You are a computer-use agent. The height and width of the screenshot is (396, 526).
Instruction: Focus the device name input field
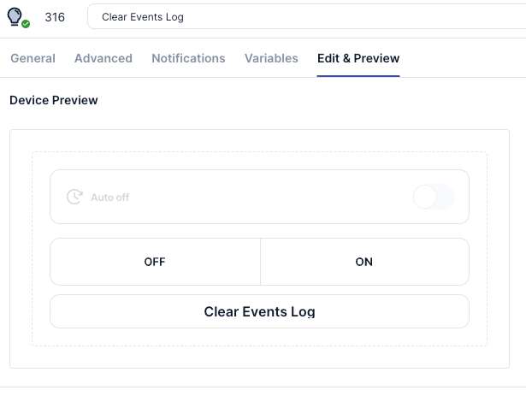tap(308, 17)
